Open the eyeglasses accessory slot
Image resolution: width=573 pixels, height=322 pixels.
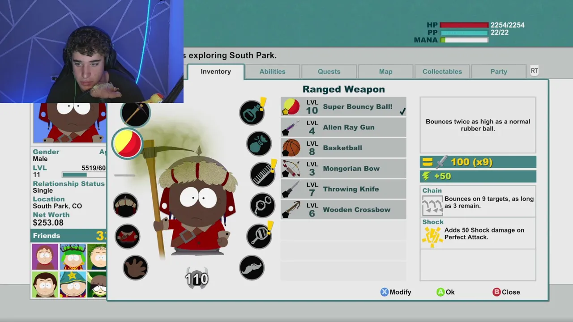(262, 205)
